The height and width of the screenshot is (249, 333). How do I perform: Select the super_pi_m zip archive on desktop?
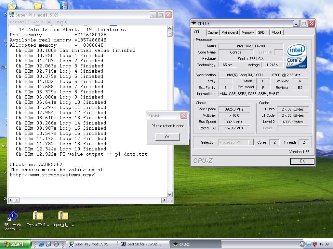63,219
